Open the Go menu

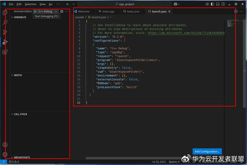point(51,4)
